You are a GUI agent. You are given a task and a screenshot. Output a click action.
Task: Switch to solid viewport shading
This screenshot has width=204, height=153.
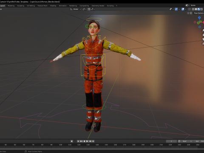pyautogui.click(x=196, y=9)
